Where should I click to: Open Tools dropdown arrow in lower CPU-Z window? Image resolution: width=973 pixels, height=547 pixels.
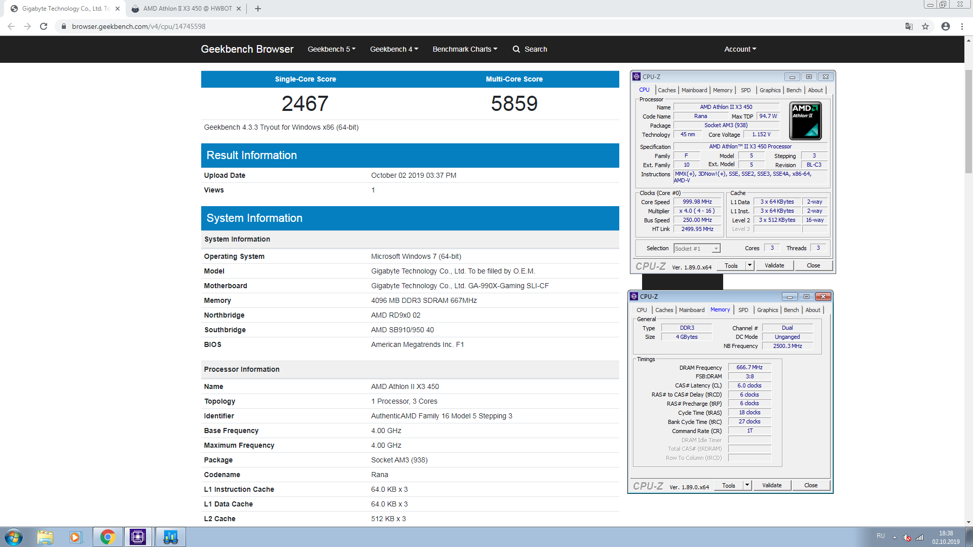pyautogui.click(x=747, y=485)
